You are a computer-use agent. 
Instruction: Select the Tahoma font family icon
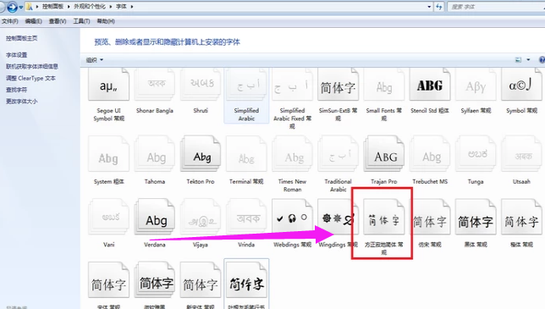point(155,154)
